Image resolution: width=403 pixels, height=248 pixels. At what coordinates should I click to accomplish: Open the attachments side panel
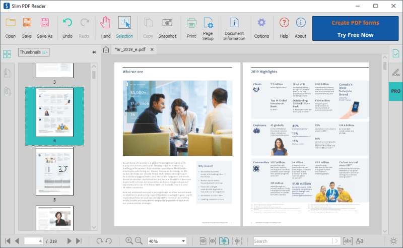[x=7, y=92]
